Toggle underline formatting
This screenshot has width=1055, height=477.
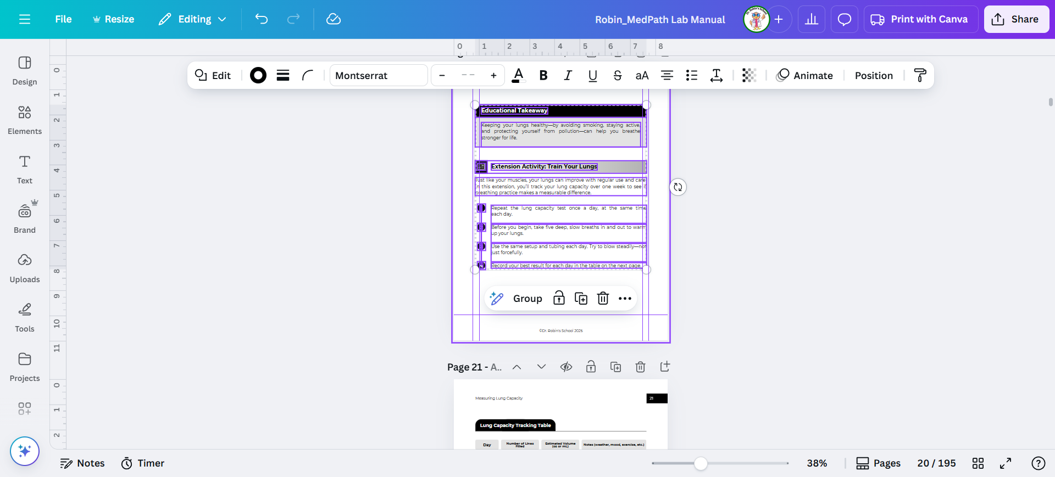(592, 76)
